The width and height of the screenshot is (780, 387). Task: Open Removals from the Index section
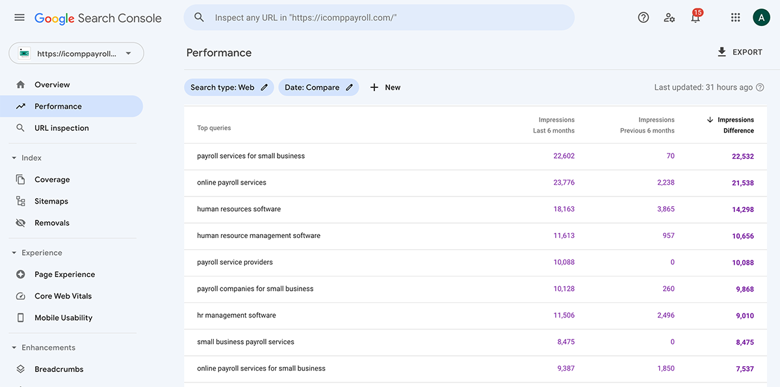click(x=52, y=222)
